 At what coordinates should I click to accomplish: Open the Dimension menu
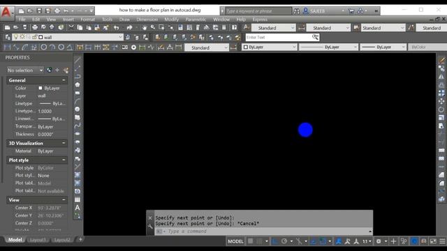[147, 20]
